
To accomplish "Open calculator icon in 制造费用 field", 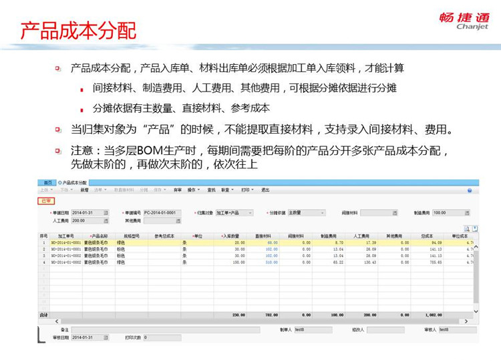I will point(467,213).
